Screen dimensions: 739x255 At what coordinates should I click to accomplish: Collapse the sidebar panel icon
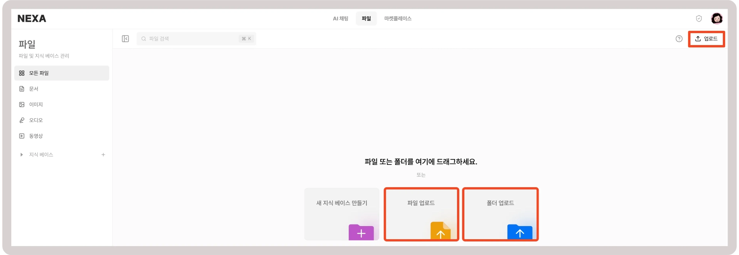click(125, 39)
